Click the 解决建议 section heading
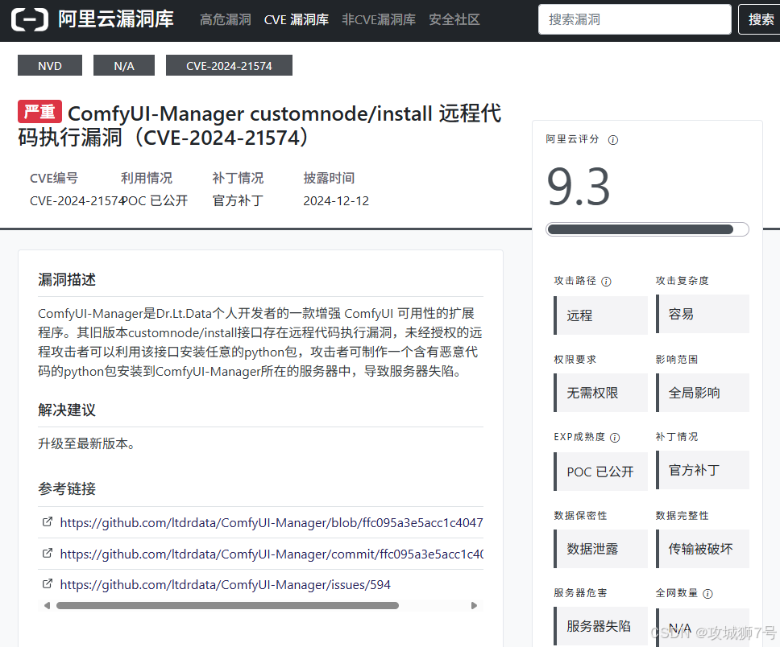The width and height of the screenshot is (780, 647). (67, 410)
